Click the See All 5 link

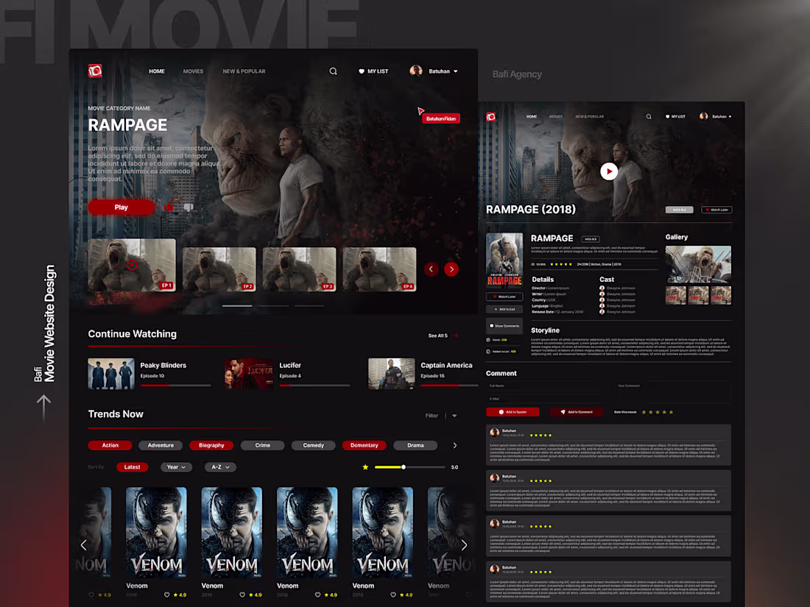(x=438, y=335)
